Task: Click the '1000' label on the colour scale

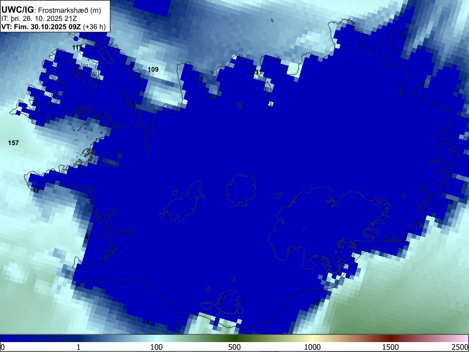Action: click(312, 347)
